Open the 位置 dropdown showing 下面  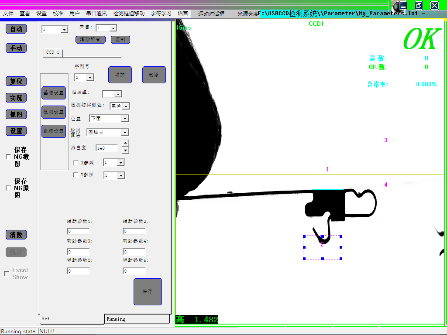point(125,119)
